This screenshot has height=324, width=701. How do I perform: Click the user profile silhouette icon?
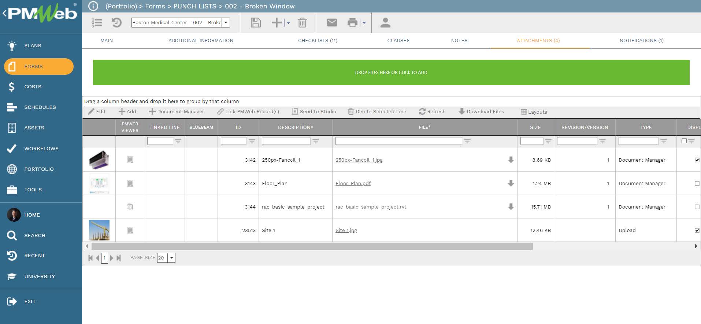tap(385, 23)
